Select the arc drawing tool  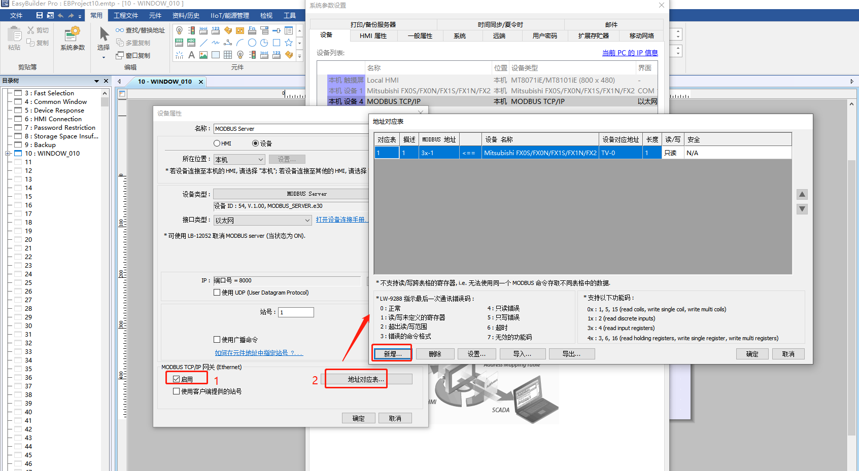(x=240, y=43)
